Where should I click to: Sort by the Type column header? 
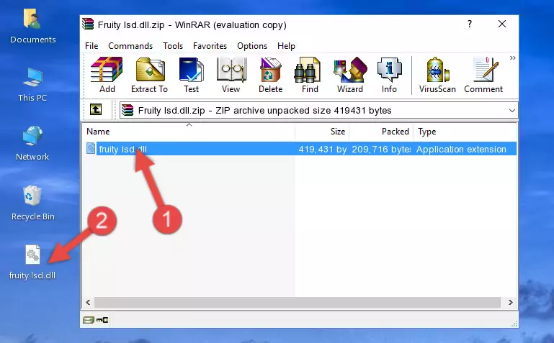(x=465, y=132)
